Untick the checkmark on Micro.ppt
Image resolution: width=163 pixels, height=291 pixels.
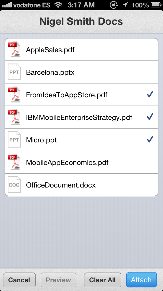[x=150, y=140]
